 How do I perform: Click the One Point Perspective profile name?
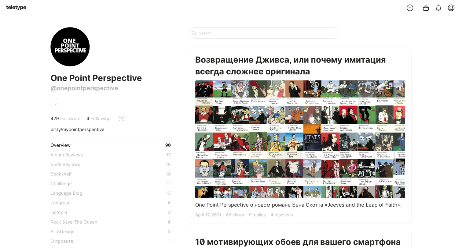pos(96,78)
